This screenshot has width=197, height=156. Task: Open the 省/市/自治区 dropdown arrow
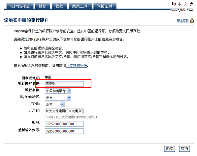click(69, 98)
